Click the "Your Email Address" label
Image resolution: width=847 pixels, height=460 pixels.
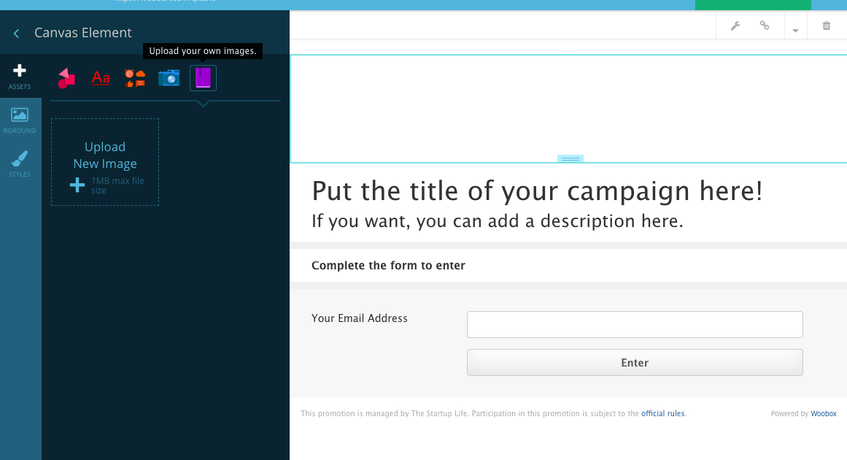point(359,318)
